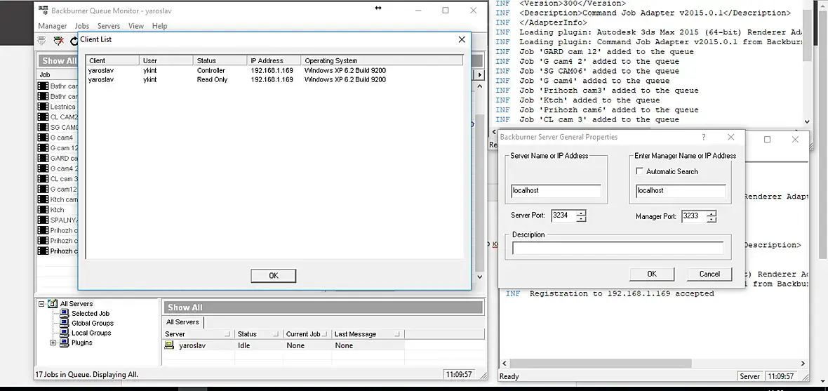Enable the Automatic Search checkbox
This screenshot has height=391, width=828.
pos(639,171)
